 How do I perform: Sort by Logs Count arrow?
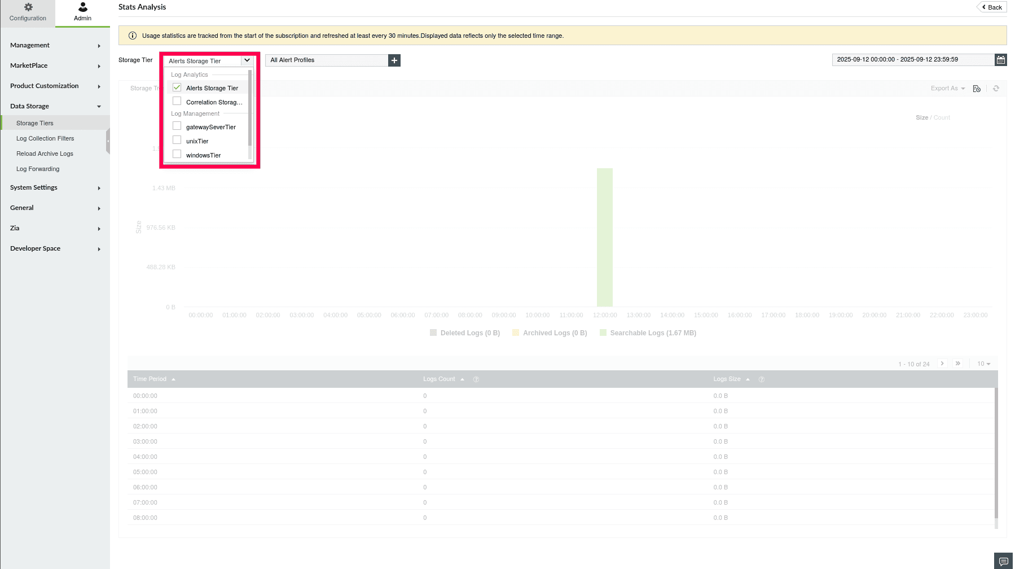pyautogui.click(x=463, y=379)
